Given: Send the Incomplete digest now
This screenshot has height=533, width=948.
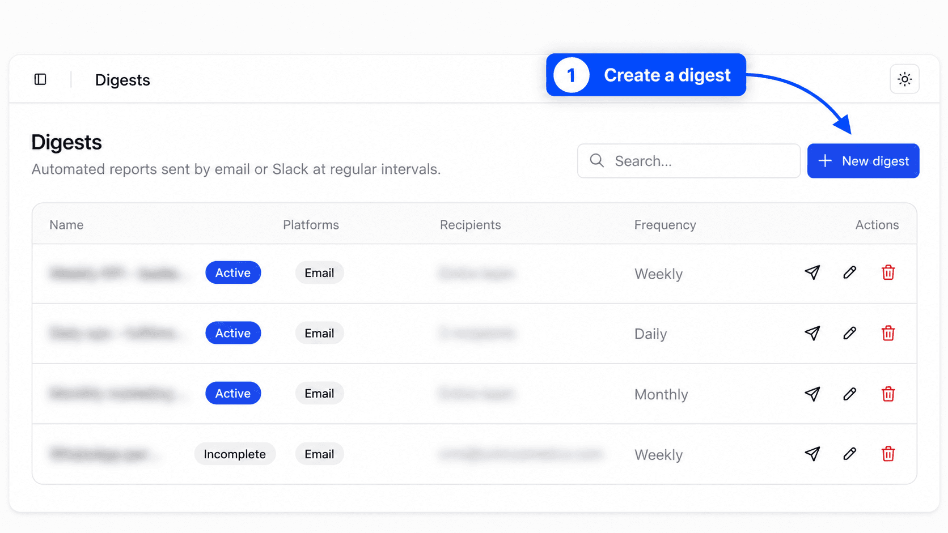Looking at the screenshot, I should (x=812, y=454).
